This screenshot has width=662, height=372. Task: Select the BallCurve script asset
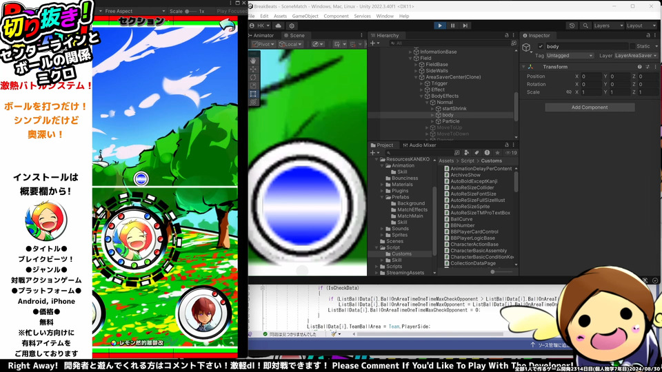coord(461,219)
